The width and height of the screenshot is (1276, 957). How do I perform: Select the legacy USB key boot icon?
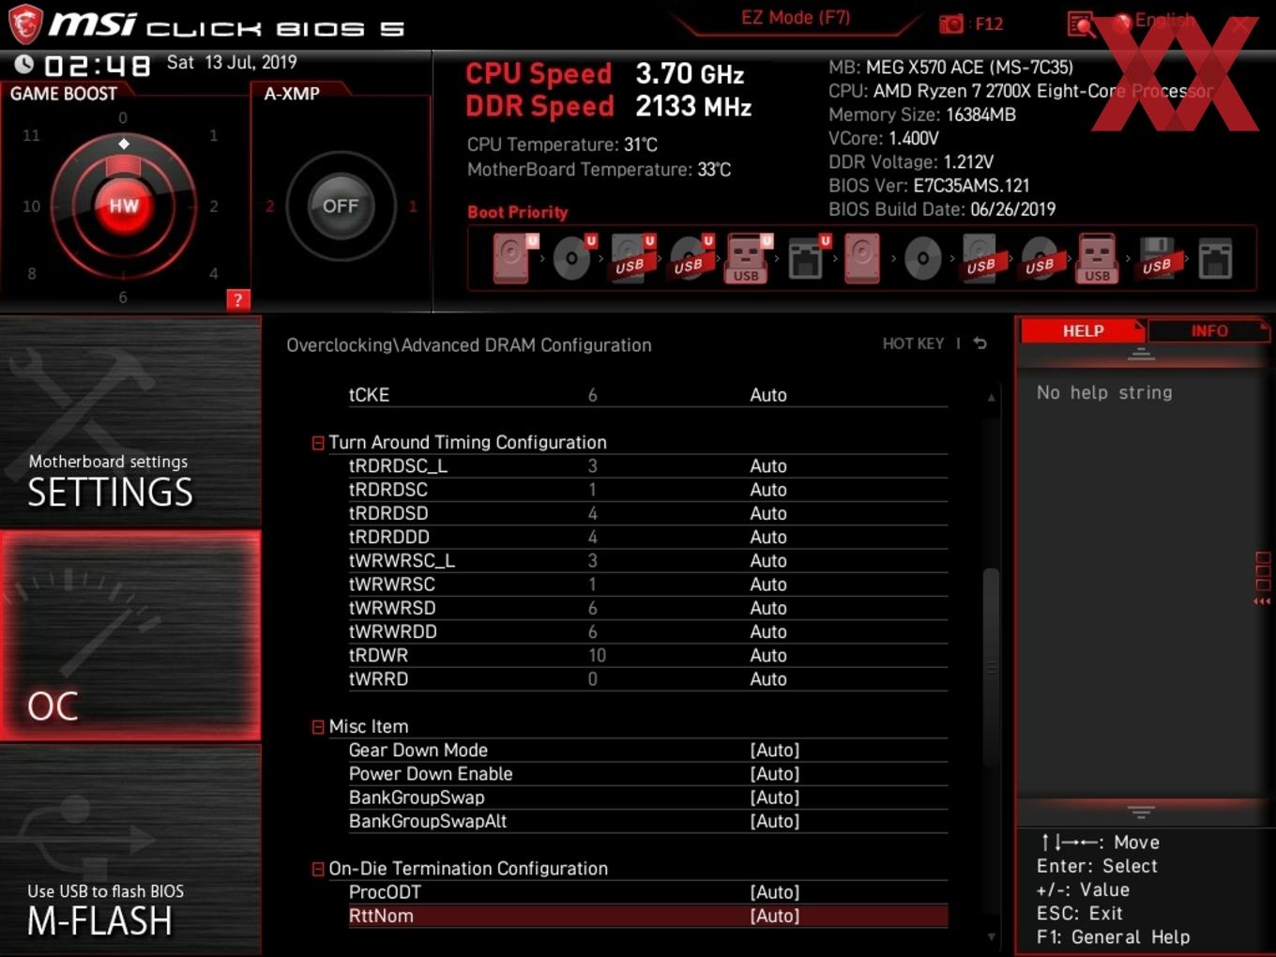(1097, 258)
